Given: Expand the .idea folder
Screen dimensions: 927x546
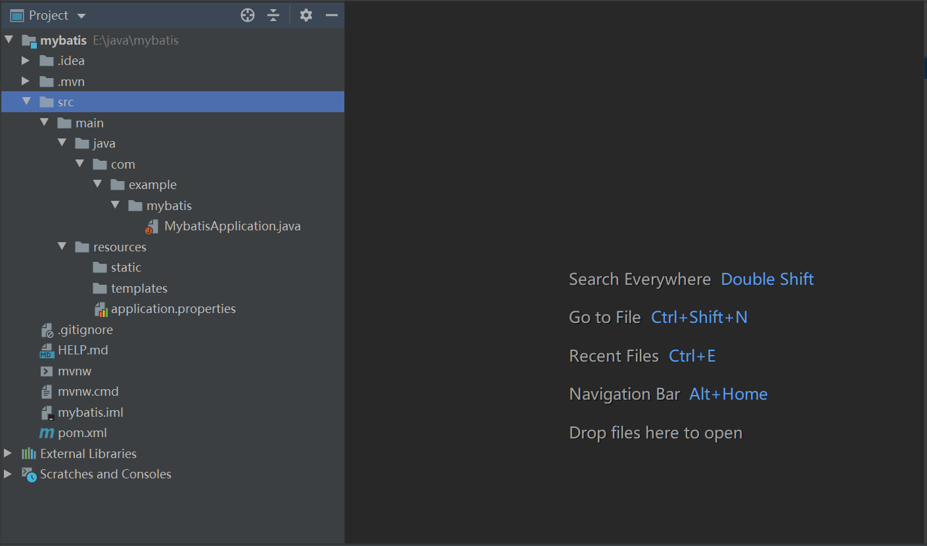Looking at the screenshot, I should [x=26, y=61].
